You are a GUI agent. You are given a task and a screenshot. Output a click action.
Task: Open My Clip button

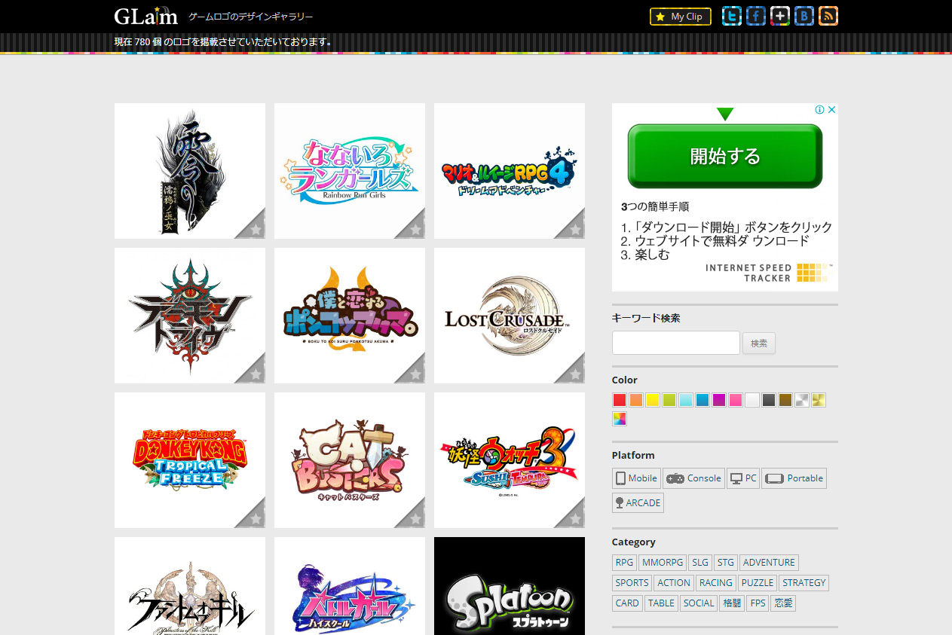click(681, 17)
